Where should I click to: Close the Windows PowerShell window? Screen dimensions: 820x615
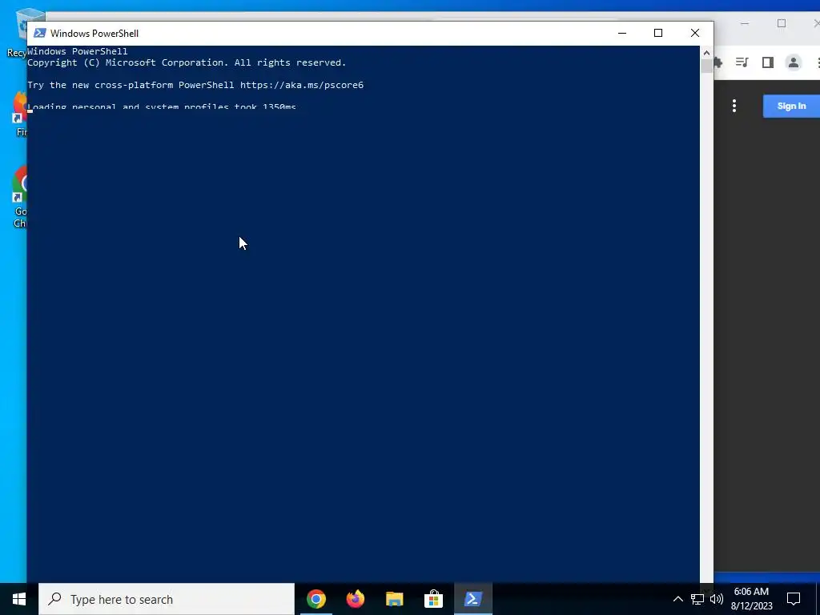(695, 33)
